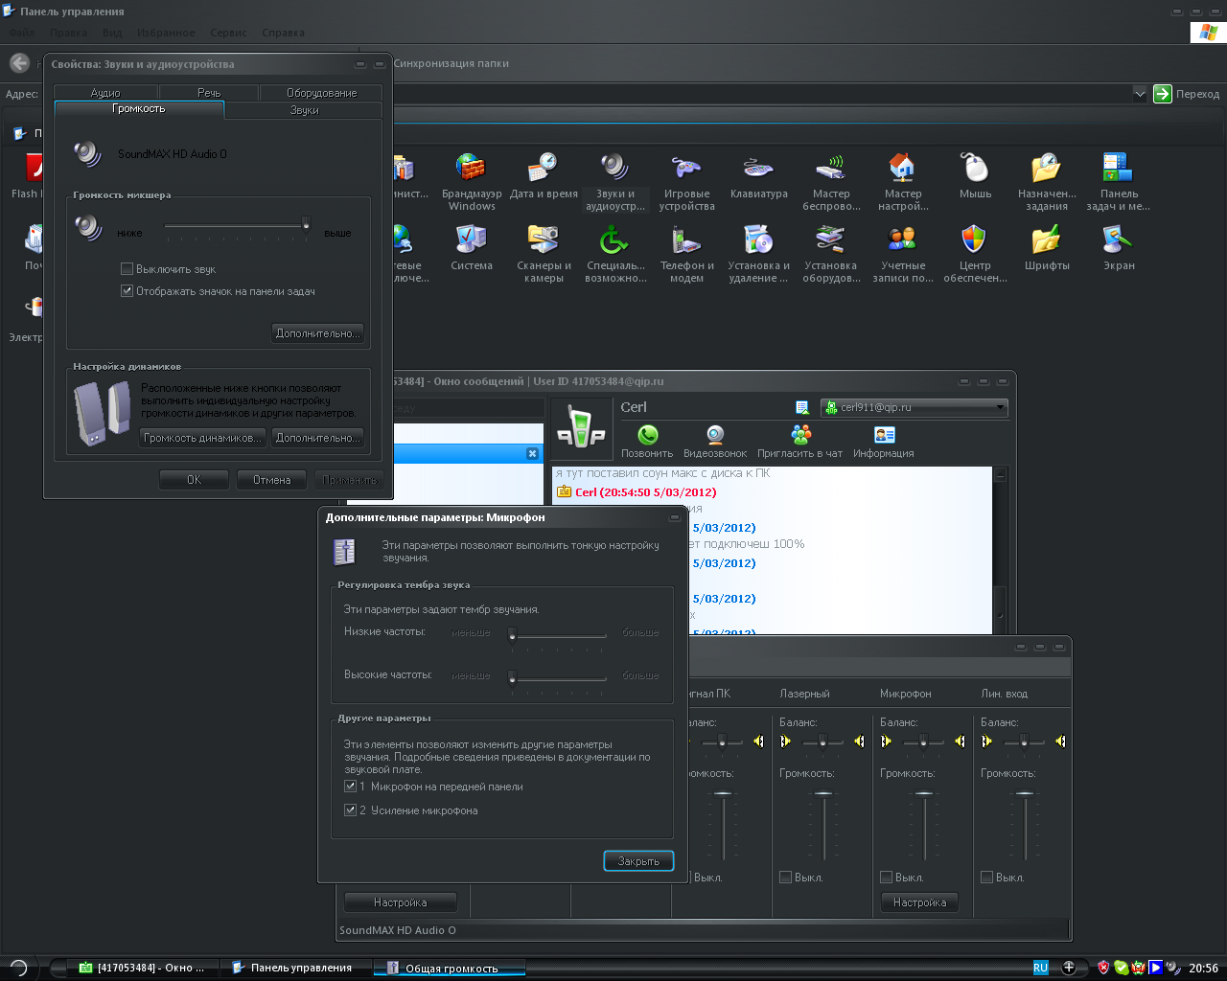This screenshot has width=1227, height=981.
Task: Open Сервис menu in Control Panel
Action: (228, 33)
